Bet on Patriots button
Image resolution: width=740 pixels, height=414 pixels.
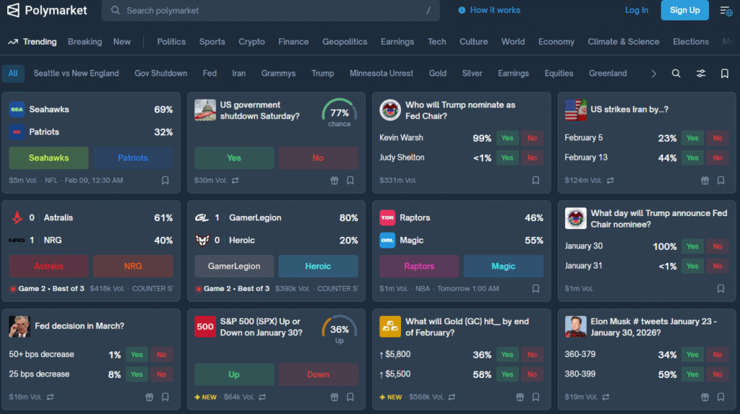coord(133,158)
